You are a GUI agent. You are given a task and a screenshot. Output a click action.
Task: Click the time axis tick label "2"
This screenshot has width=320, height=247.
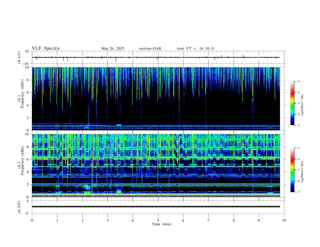pyautogui.click(x=82, y=220)
